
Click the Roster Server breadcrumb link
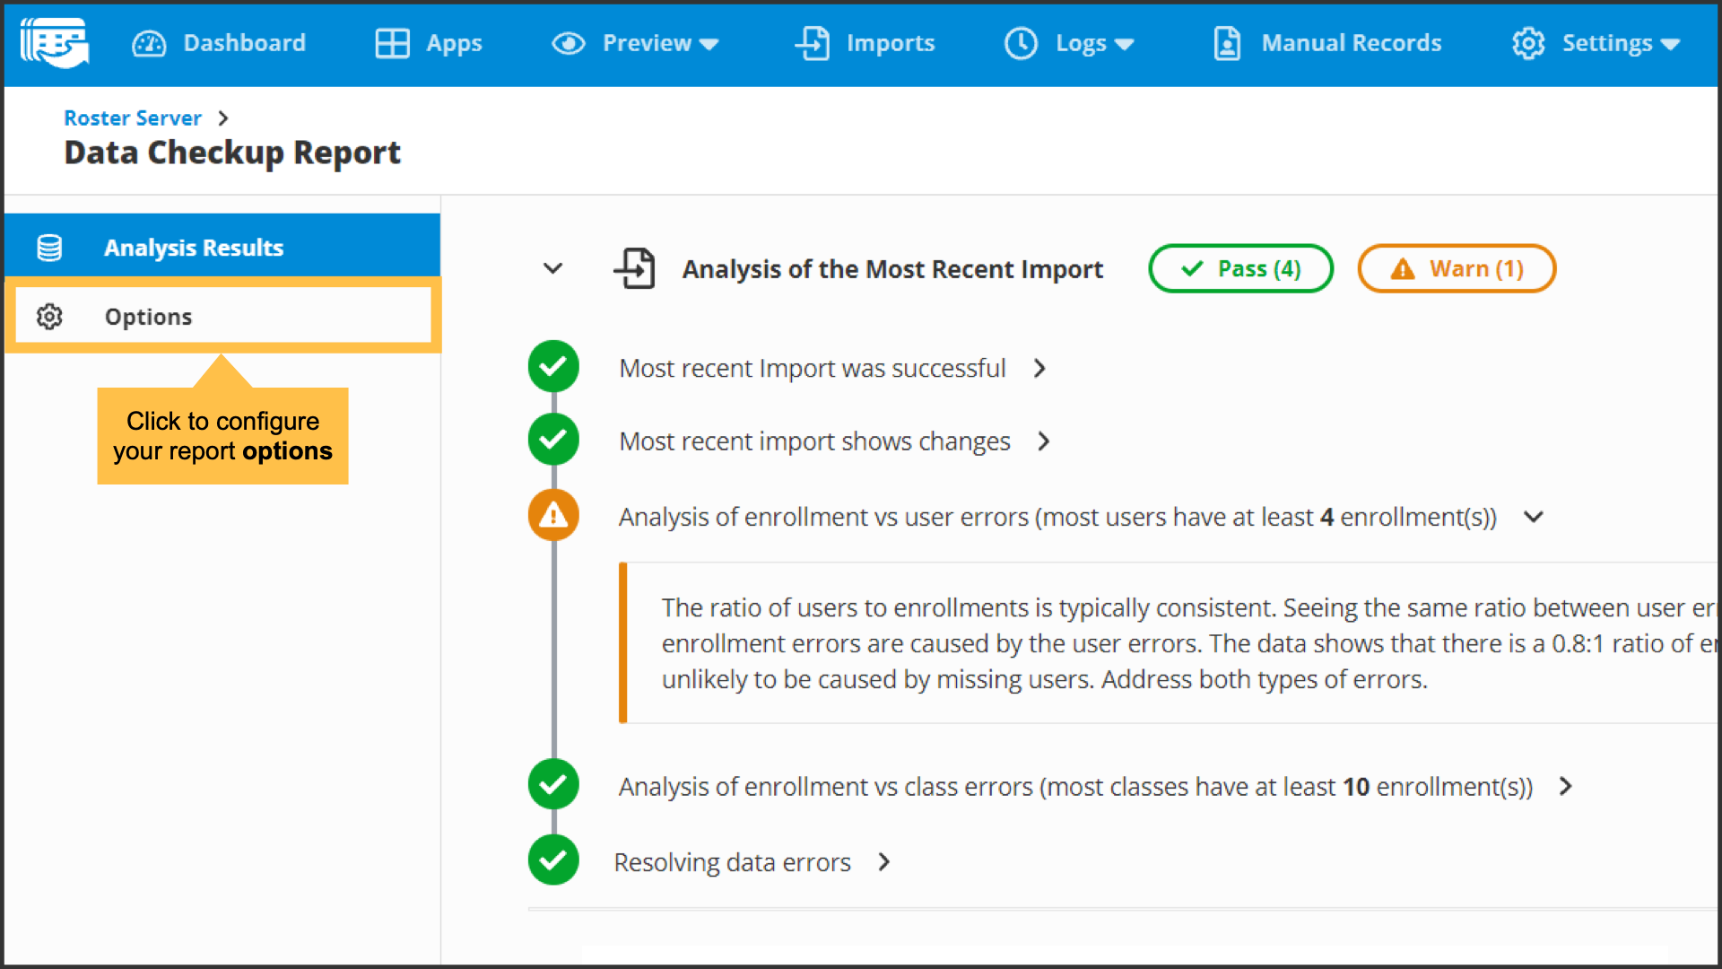pos(132,118)
